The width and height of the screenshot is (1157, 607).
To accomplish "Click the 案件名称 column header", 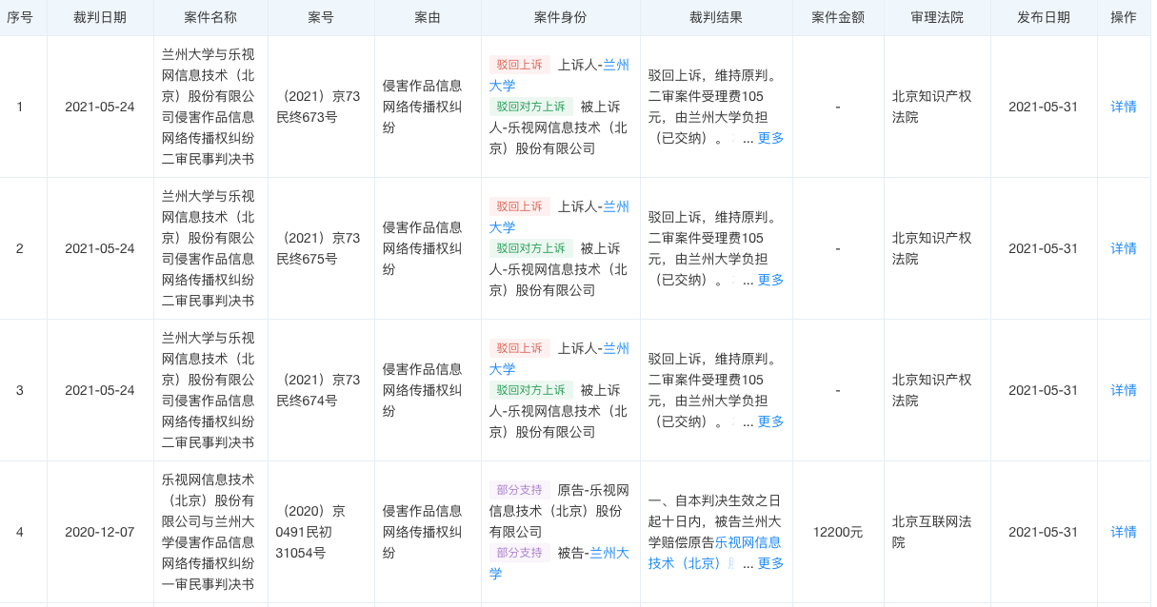I will 210,18.
